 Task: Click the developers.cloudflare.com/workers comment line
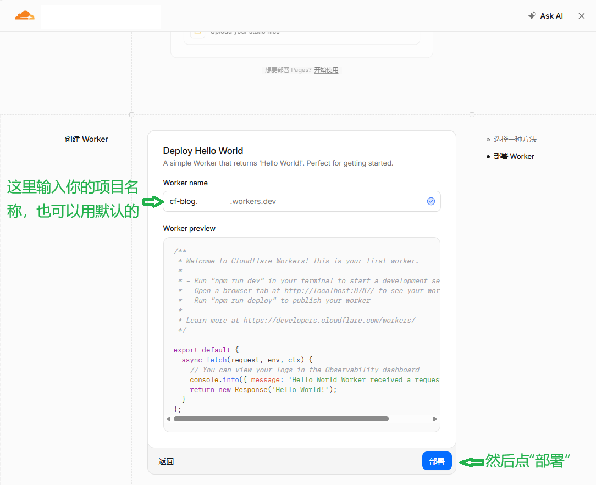296,321
